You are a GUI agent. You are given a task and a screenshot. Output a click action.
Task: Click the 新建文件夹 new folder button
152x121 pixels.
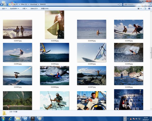pos(45,8)
